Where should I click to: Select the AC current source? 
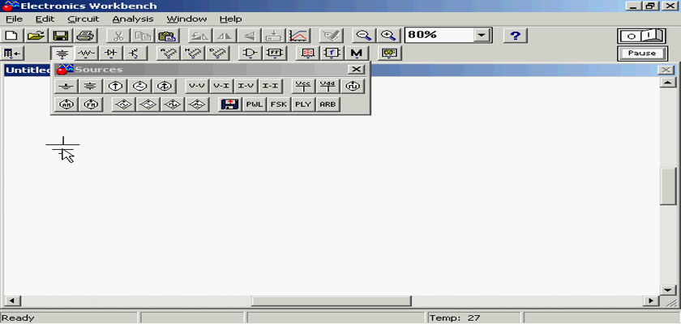point(164,87)
